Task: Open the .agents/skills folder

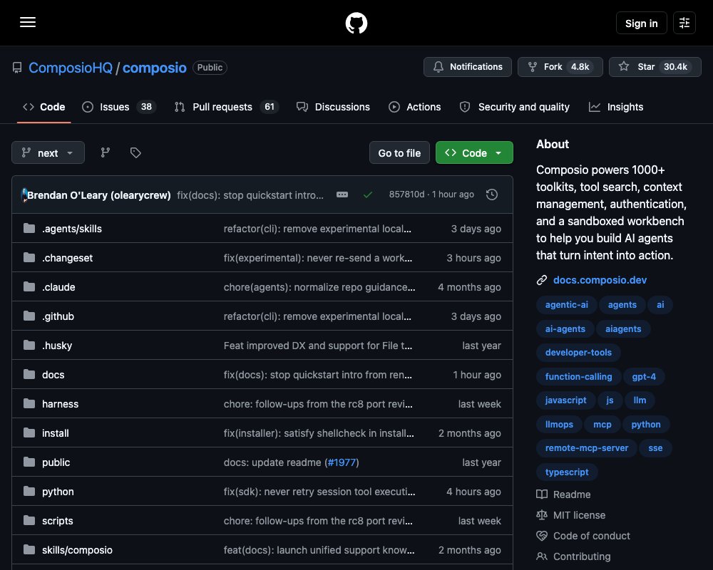Action: click(x=72, y=229)
